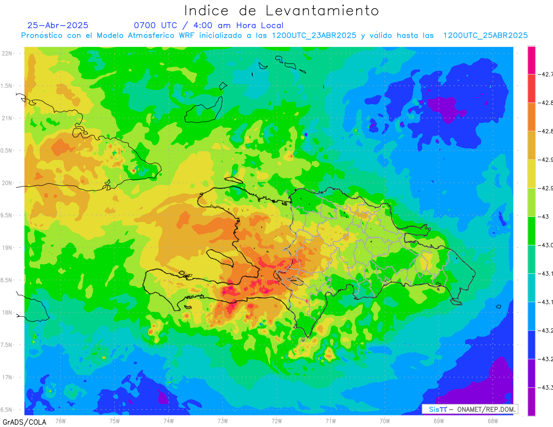The height and width of the screenshot is (427, 553).
Task: Click the '21N' latitude label
Action: click(x=8, y=118)
